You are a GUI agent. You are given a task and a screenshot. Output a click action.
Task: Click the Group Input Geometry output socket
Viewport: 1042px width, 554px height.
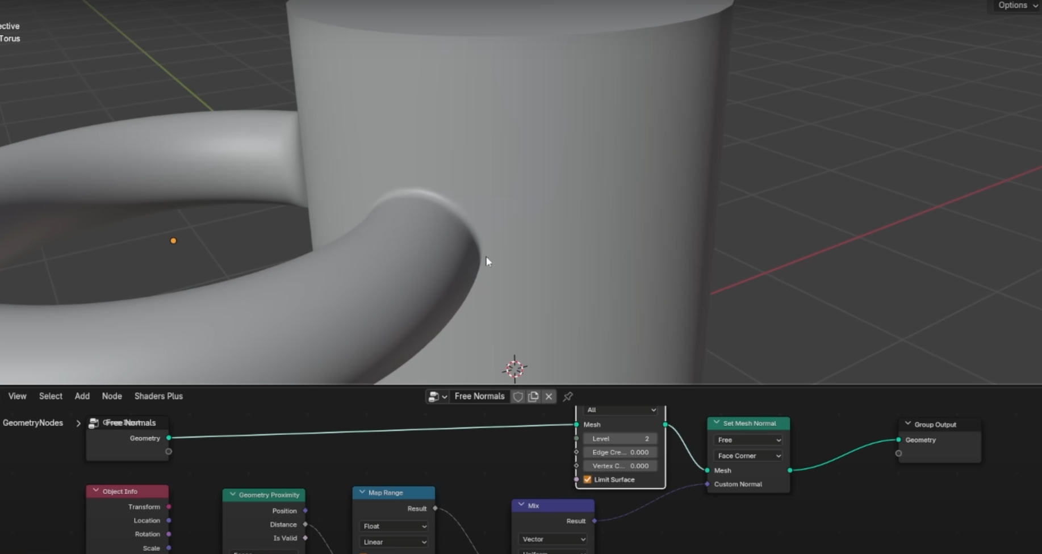(x=169, y=438)
